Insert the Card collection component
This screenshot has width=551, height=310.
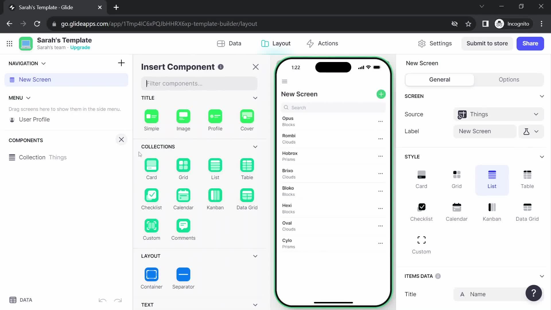point(152,169)
